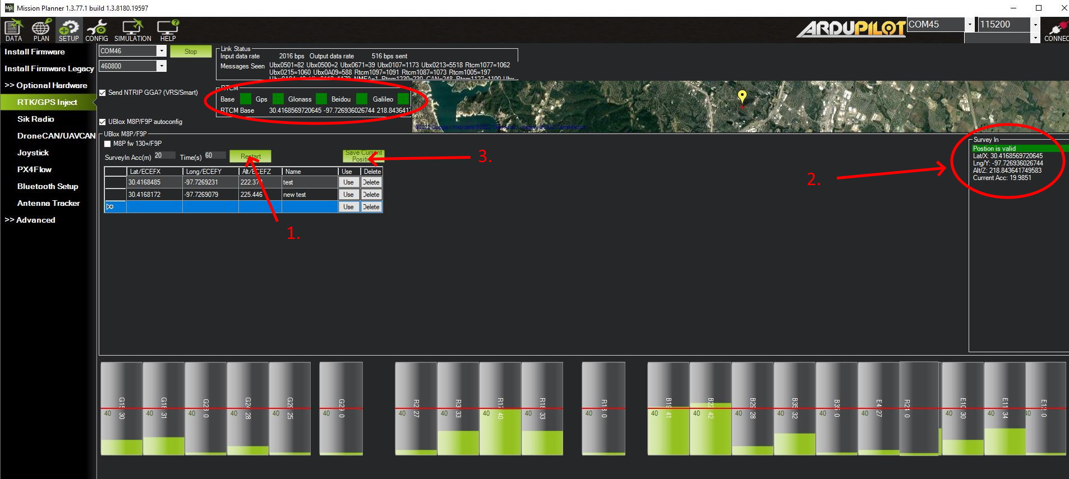Toggle Send NTRIP GGA checkbox
Viewport: 1069px width, 479px height.
click(x=103, y=93)
